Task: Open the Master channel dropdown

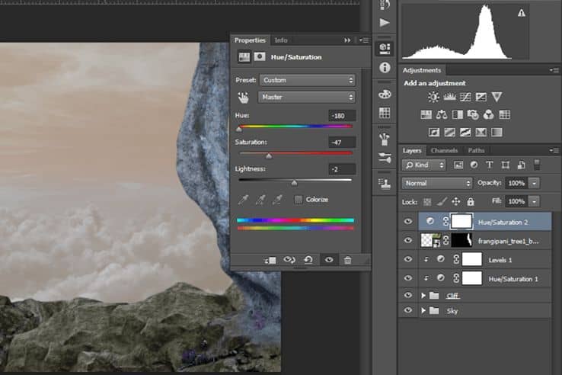Action: coord(307,97)
